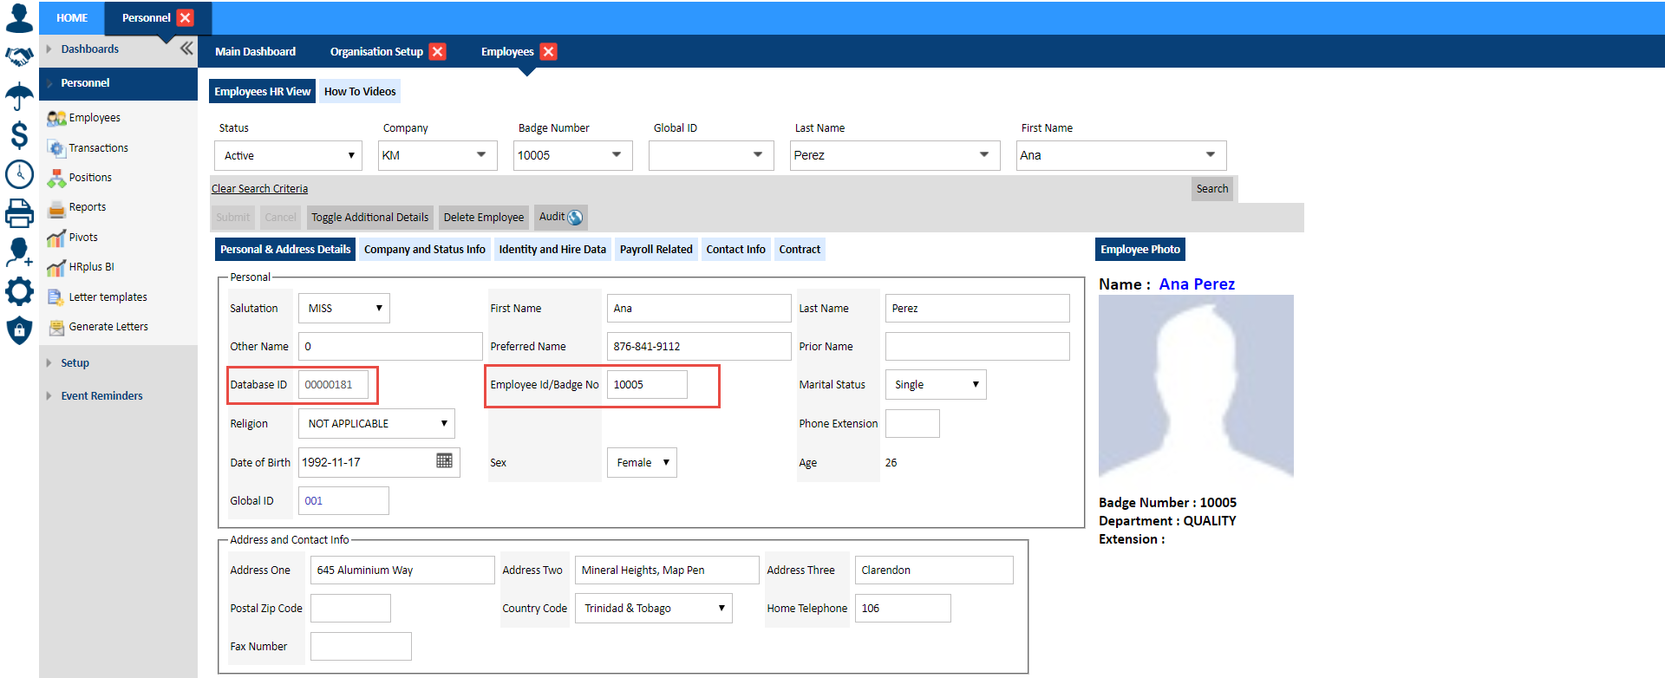Click the Employee Photo button
The height and width of the screenshot is (678, 1665).
[x=1140, y=249]
